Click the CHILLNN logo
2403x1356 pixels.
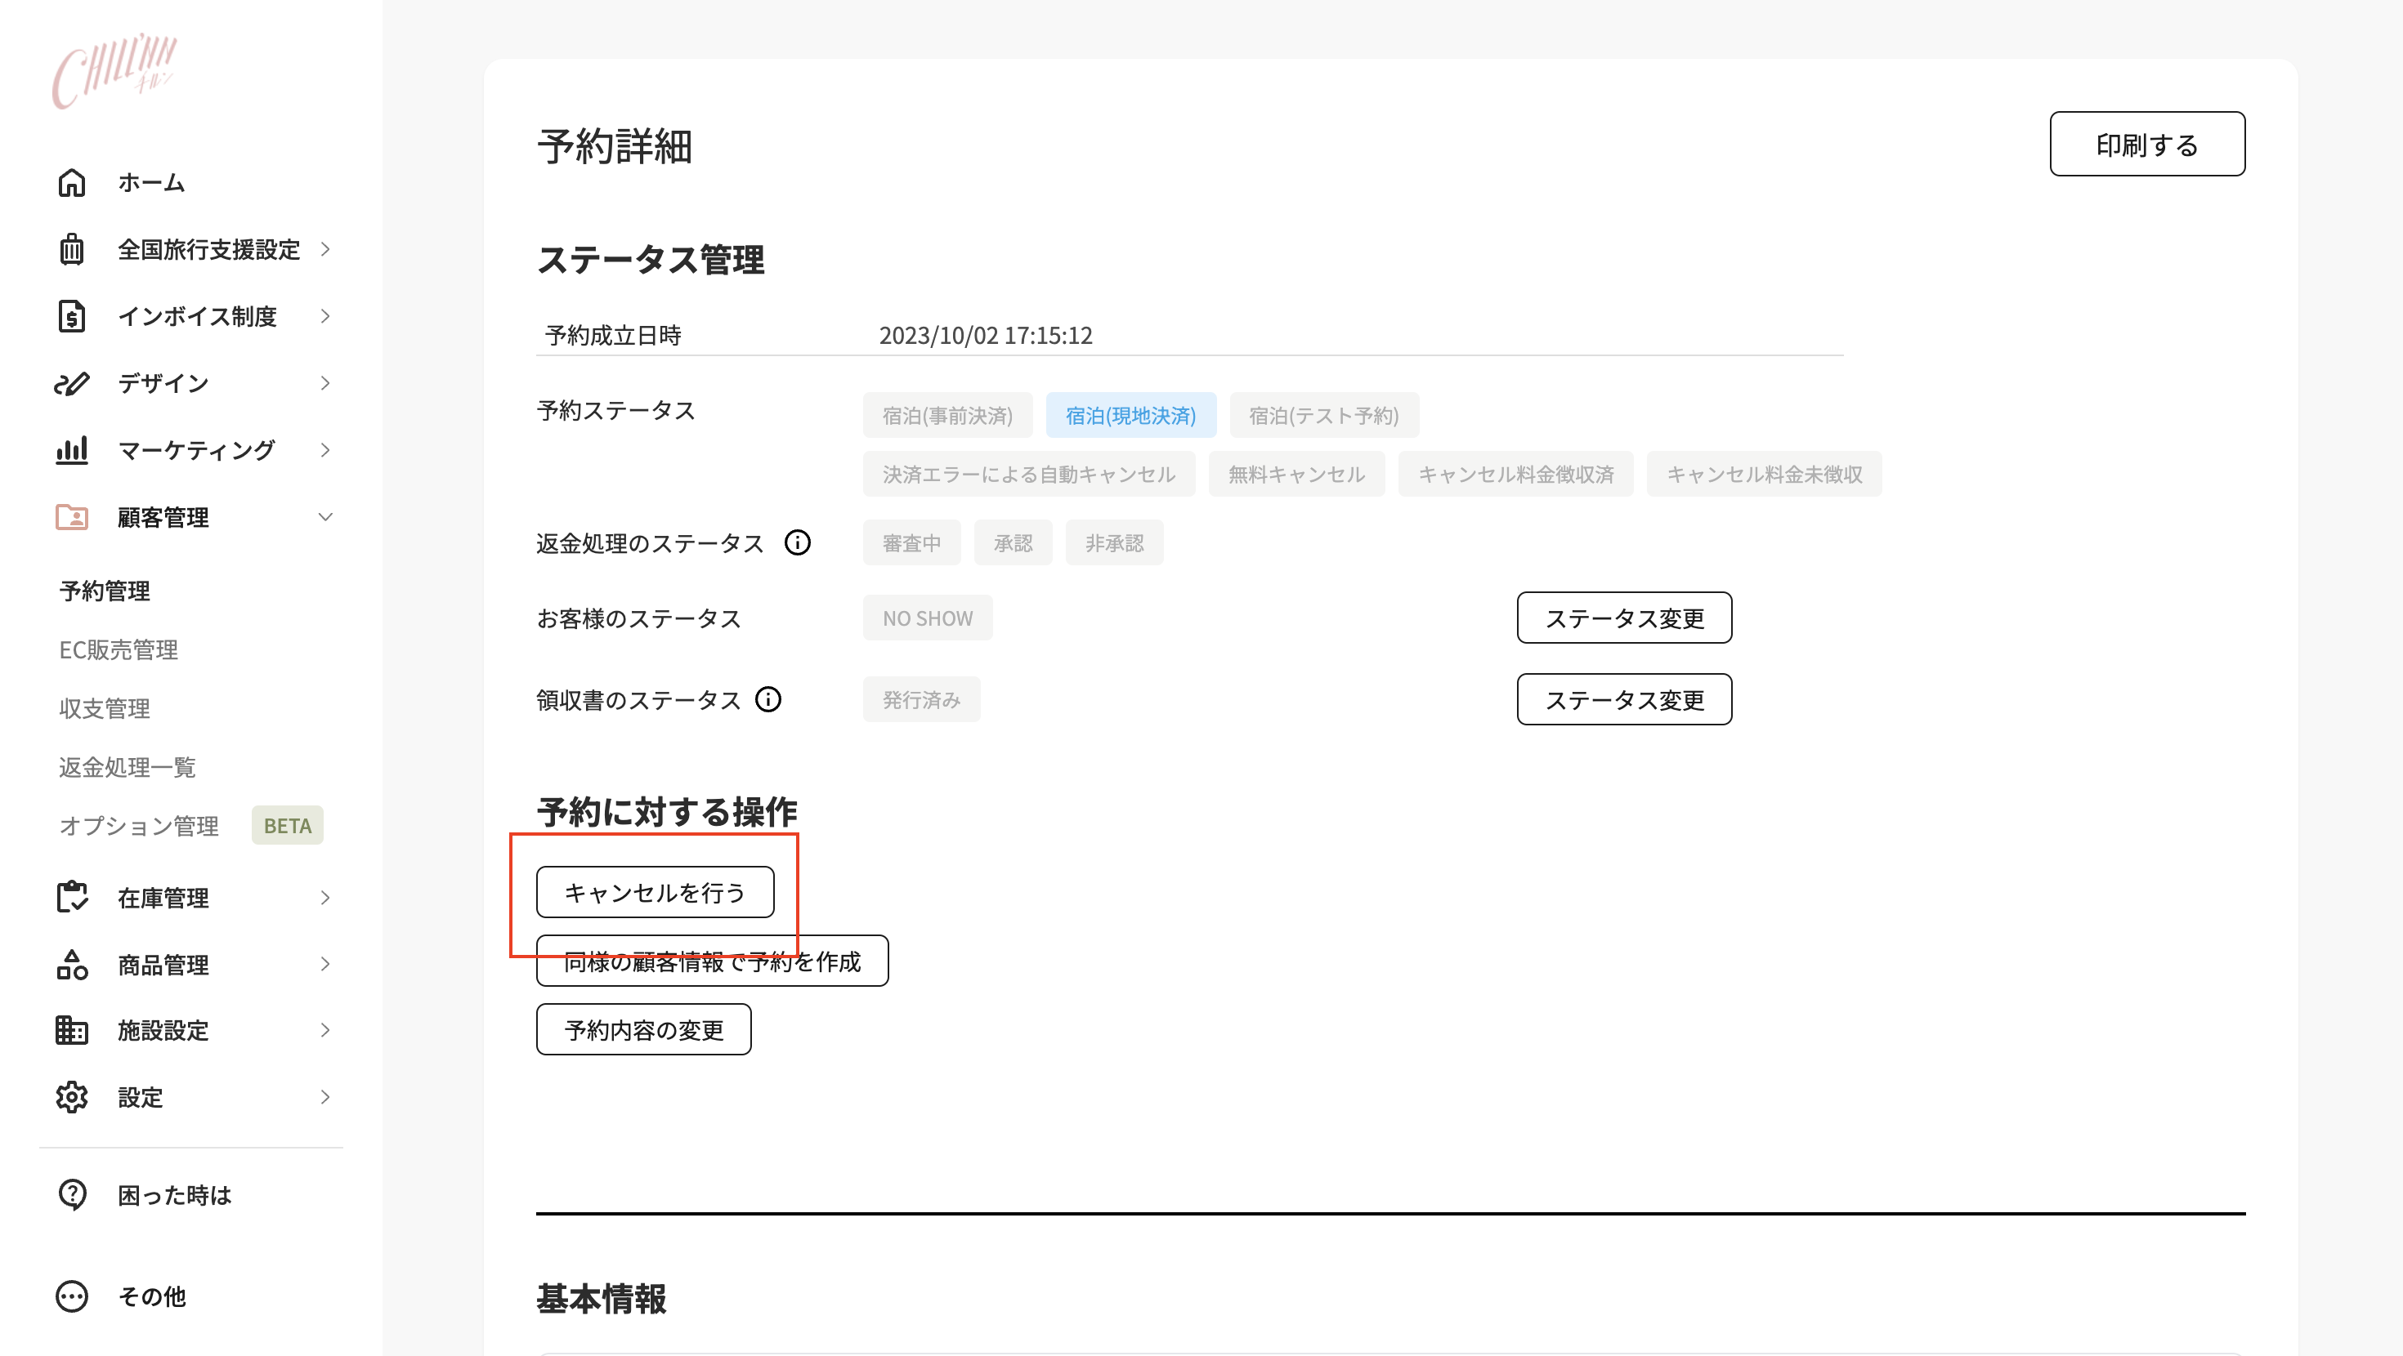click(x=116, y=71)
